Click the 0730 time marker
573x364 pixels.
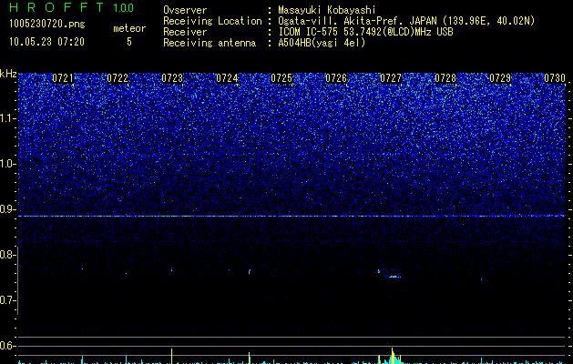click(555, 78)
